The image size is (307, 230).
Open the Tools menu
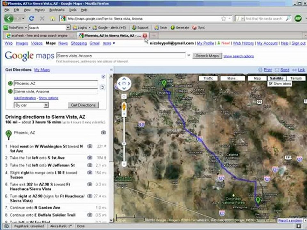point(73,10)
